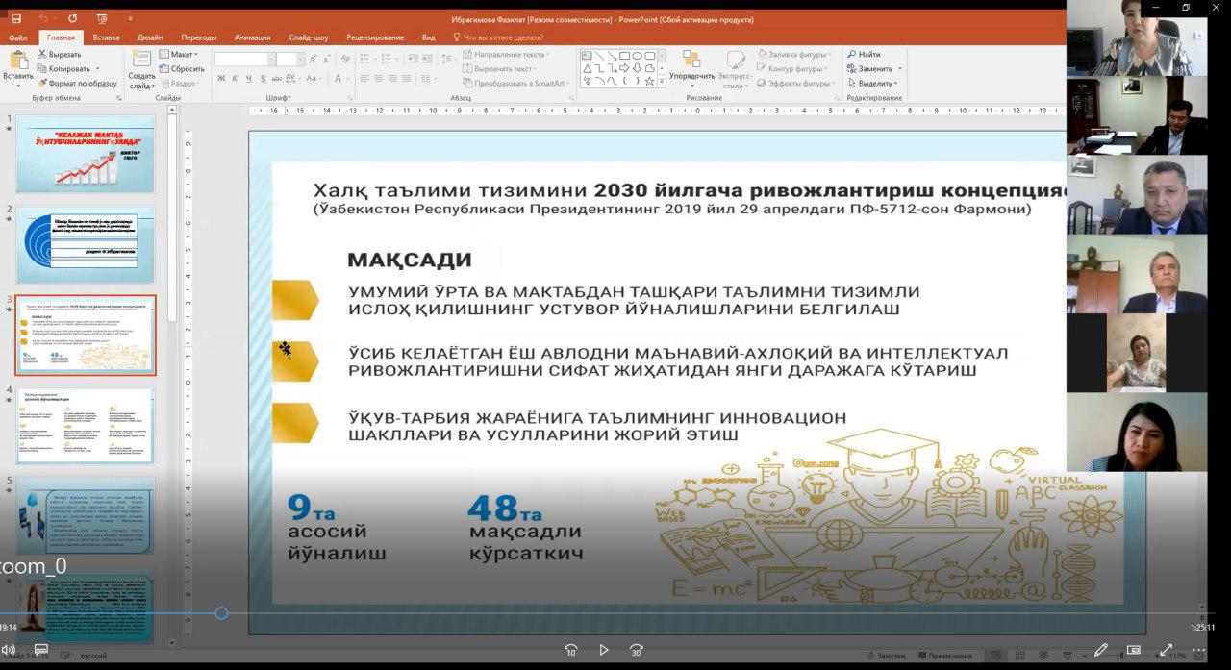The width and height of the screenshot is (1231, 670).
Task: Enter fullscreen with the expand arrows icon
Action: tap(1167, 650)
